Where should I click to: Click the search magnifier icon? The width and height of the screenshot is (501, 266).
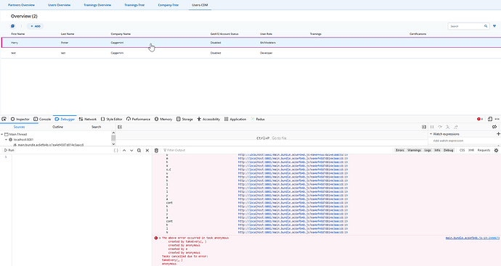tap(486, 26)
